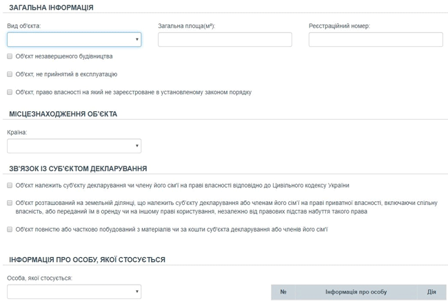Click the "ЗАГАЛЬНА ІНФОРМАЦІЯ" section heading

point(52,8)
